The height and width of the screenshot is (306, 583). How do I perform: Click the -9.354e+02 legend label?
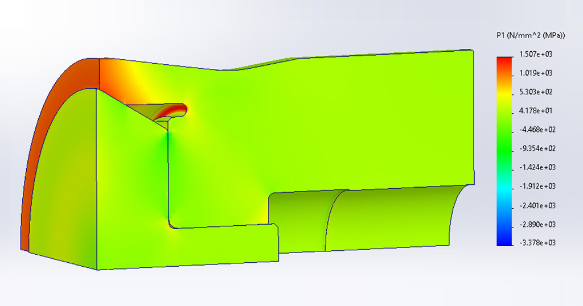536,148
